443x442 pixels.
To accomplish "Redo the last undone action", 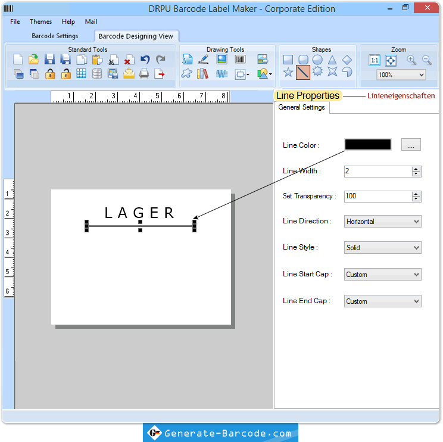I will tap(161, 60).
